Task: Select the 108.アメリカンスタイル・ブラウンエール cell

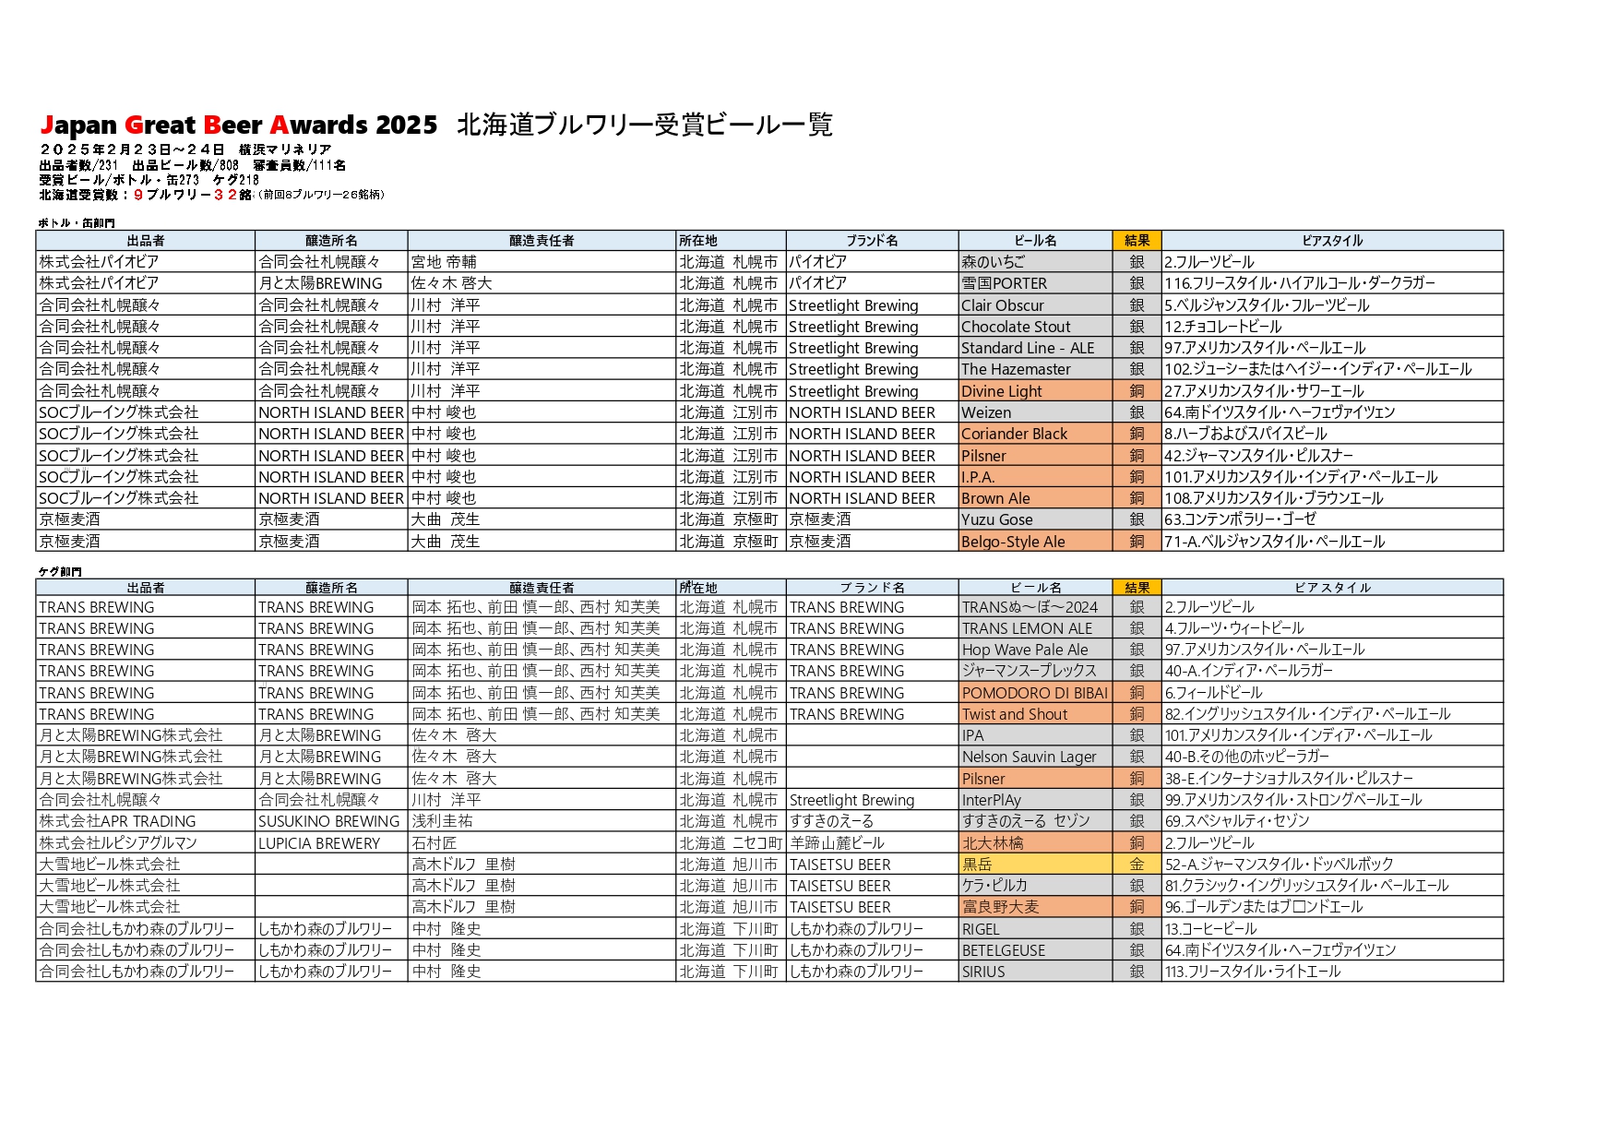Action: [1332, 498]
